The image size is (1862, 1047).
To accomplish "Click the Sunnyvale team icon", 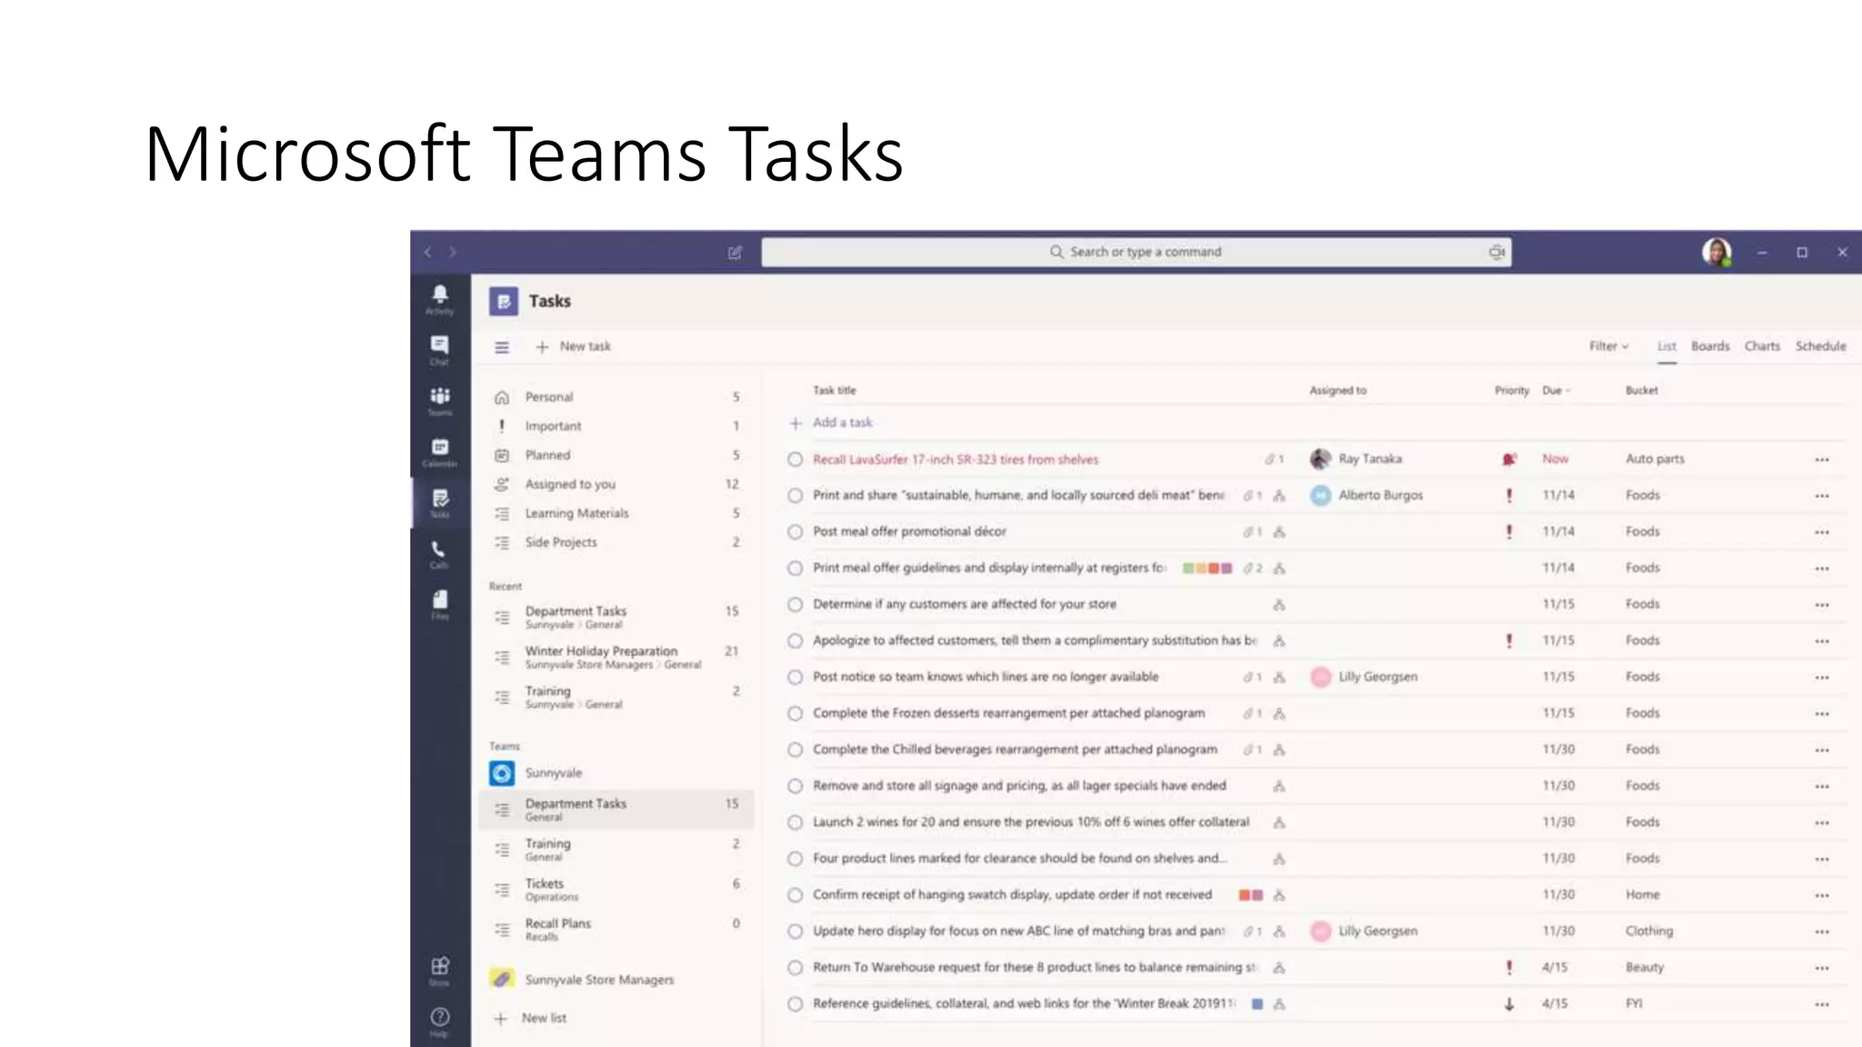I will [x=502, y=773].
